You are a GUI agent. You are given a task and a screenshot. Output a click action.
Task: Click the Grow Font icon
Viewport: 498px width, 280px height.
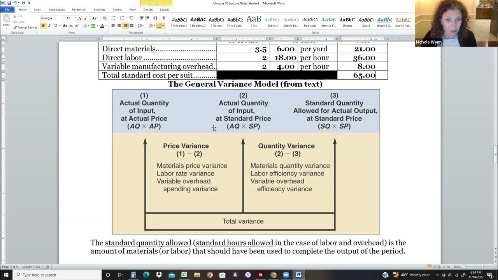pos(80,18)
